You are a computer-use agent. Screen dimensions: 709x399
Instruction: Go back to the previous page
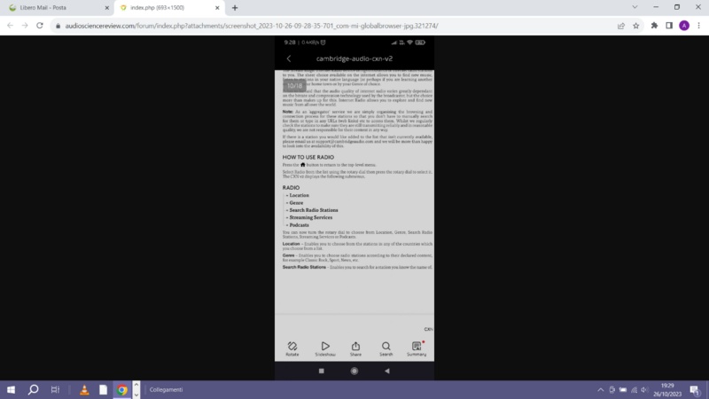coord(11,26)
